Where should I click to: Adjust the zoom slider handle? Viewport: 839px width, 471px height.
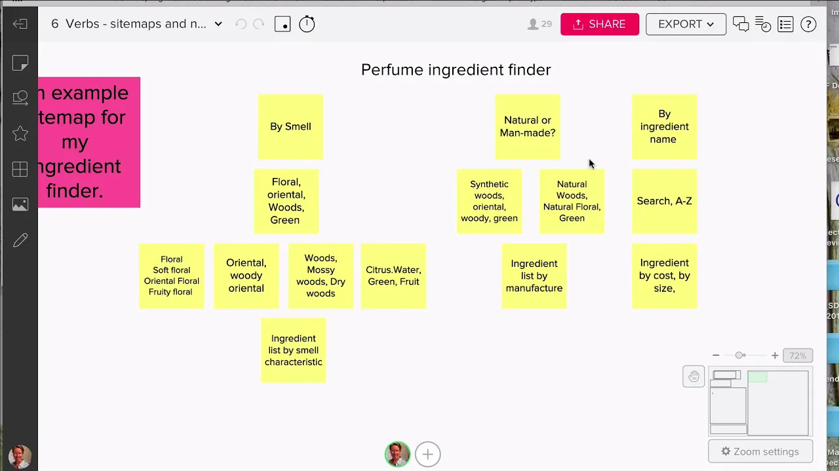pyautogui.click(x=740, y=355)
